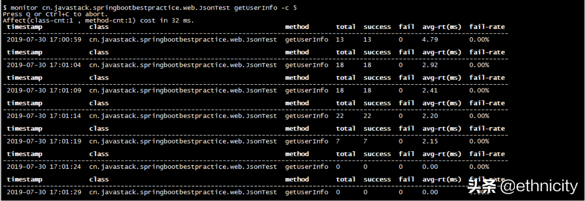Select timestamp 2019-07-30 17:01:19
This screenshot has width=585, height=201.
pos(44,142)
